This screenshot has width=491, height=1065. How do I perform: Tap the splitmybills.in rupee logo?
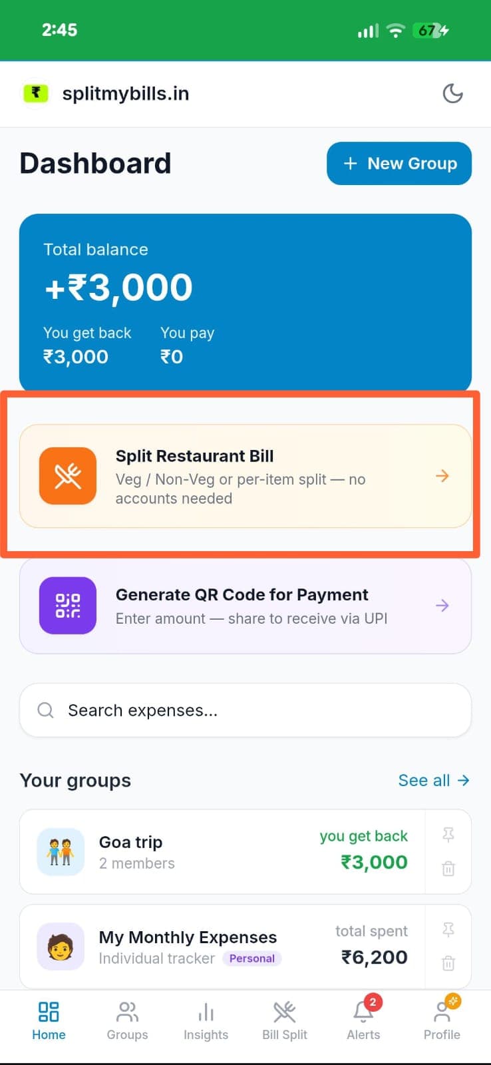[x=35, y=93]
